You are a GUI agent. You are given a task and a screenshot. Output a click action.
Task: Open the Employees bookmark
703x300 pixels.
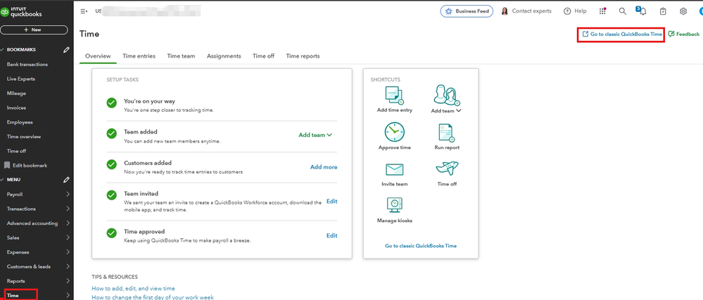pos(20,122)
